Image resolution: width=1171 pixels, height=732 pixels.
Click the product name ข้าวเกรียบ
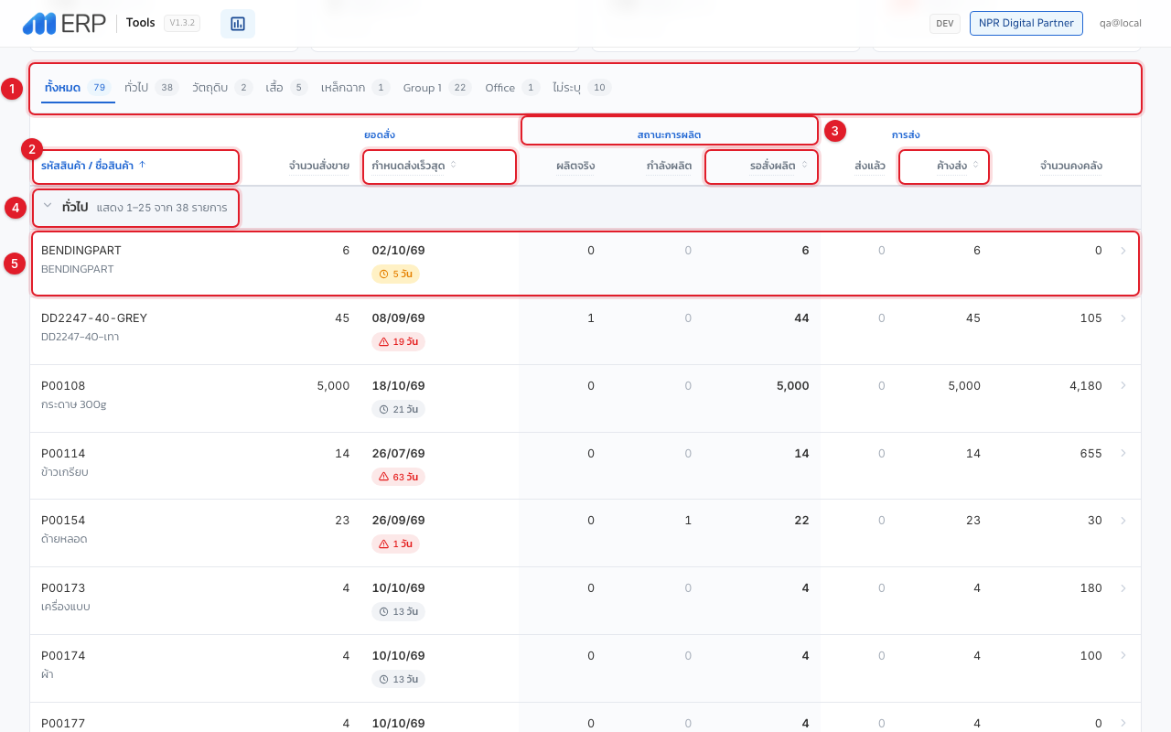pos(65,472)
